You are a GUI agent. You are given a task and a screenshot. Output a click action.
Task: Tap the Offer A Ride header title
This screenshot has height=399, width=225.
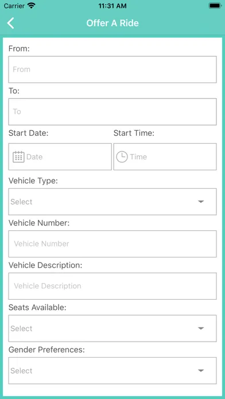pyautogui.click(x=113, y=23)
